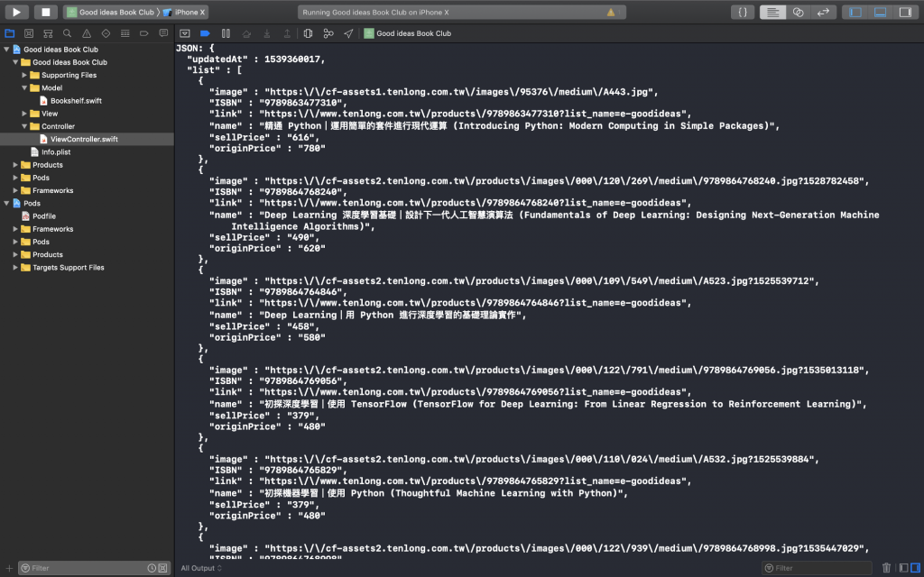Show the Project navigator
The image size is (924, 577).
point(9,33)
